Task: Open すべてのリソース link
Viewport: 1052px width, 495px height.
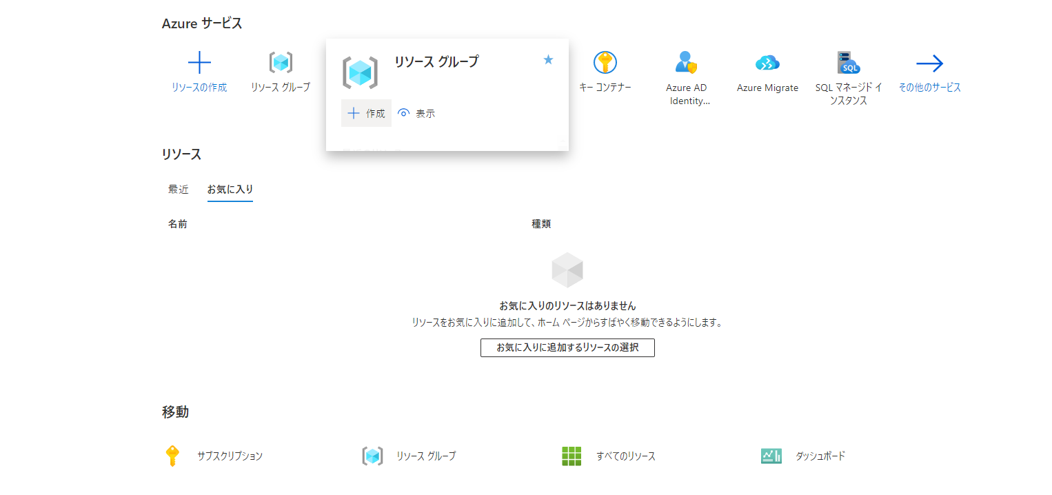Action: click(626, 456)
